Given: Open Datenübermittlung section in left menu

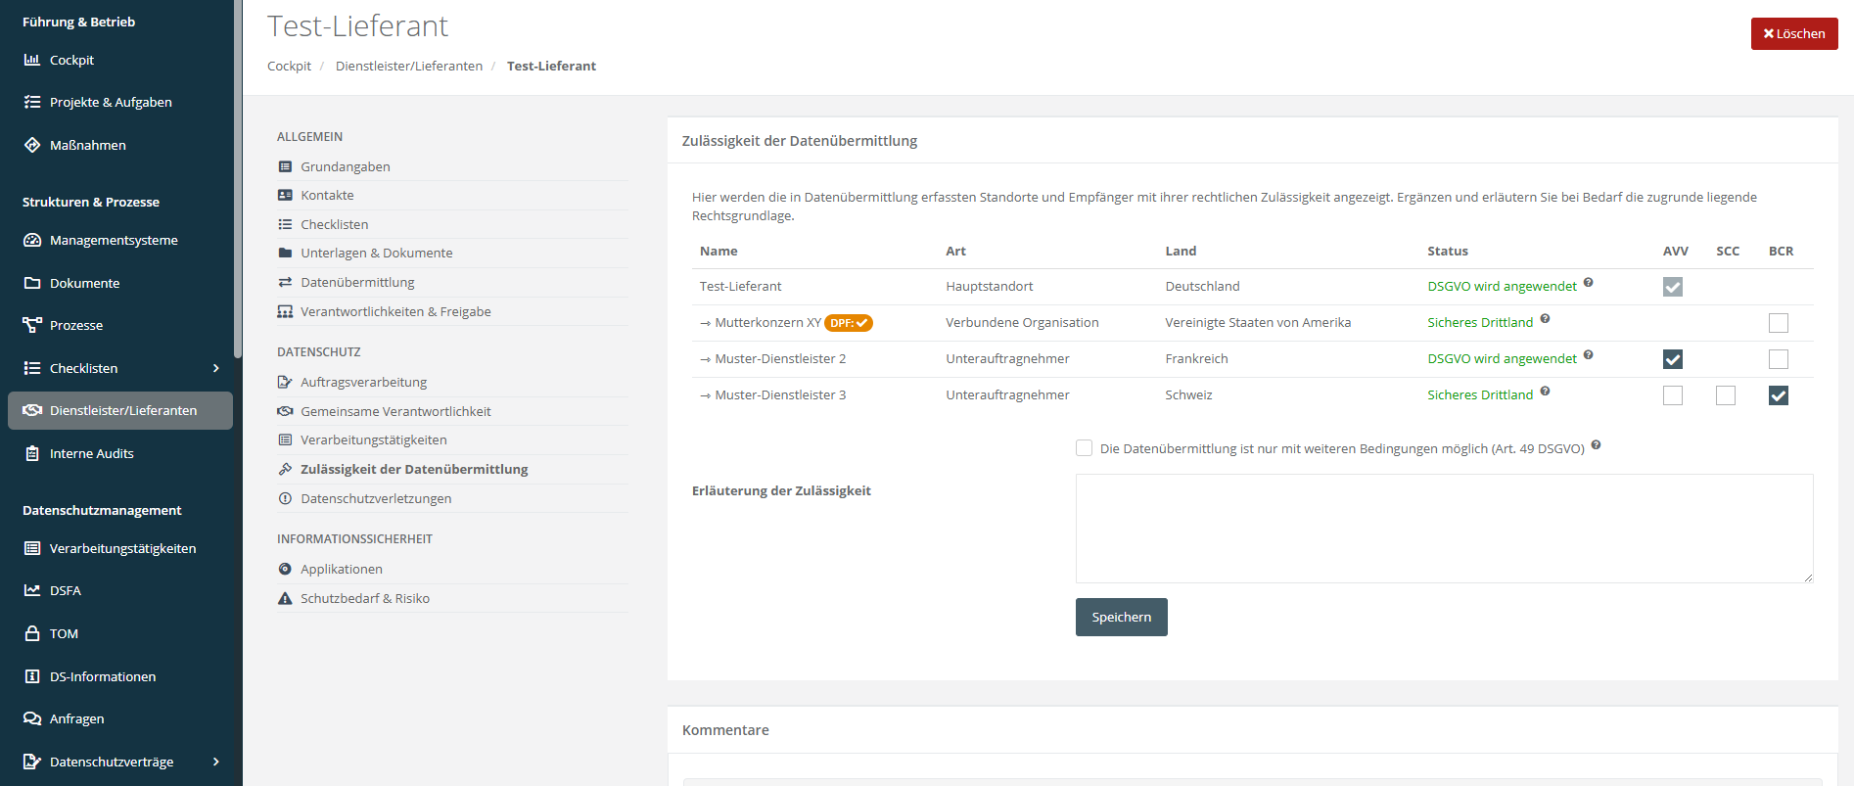Looking at the screenshot, I should pyautogui.click(x=357, y=282).
